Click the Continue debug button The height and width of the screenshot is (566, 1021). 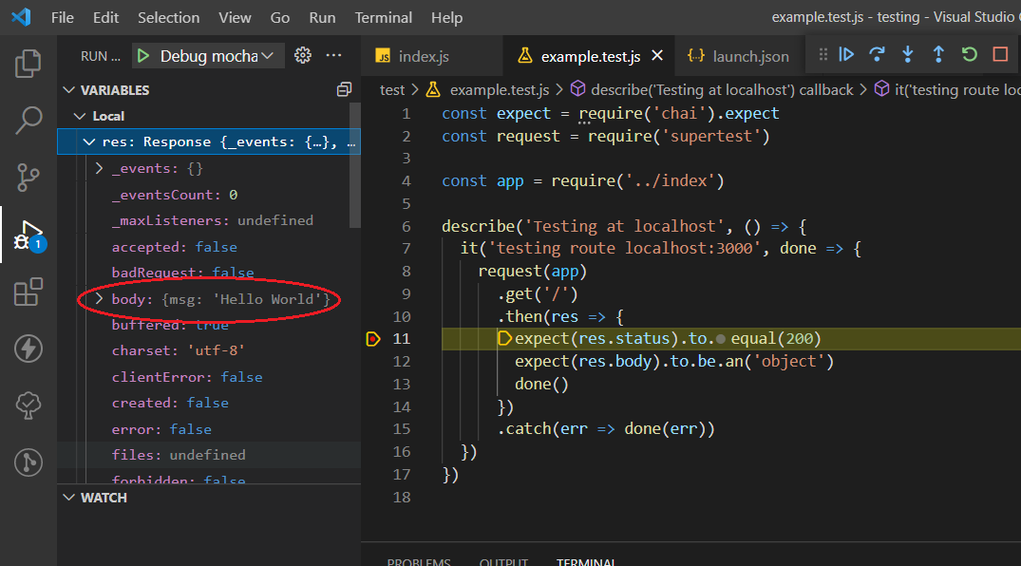click(846, 55)
